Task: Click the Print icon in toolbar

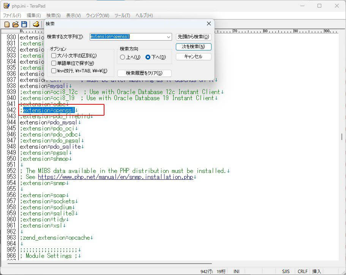Action: (x=36, y=24)
